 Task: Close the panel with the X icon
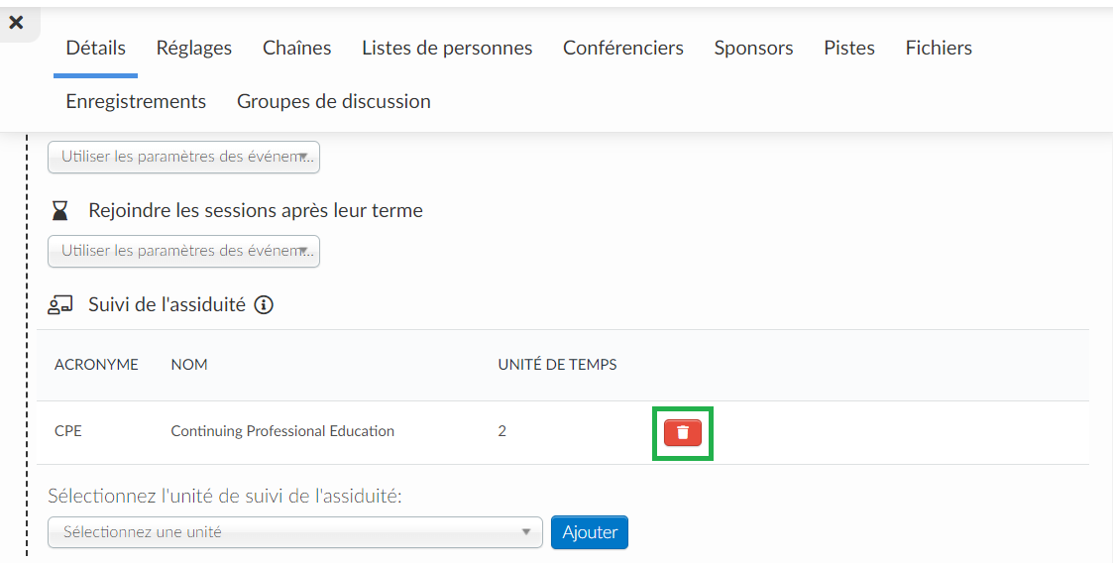[x=16, y=23]
